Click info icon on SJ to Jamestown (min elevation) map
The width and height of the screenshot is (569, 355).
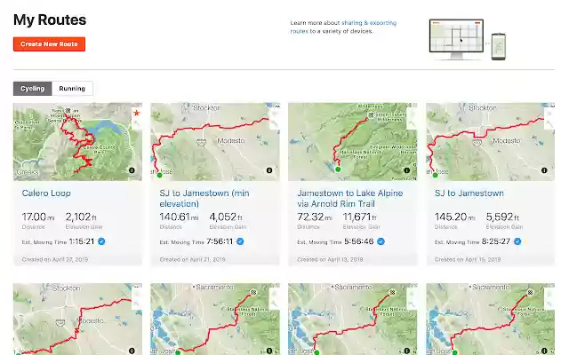269,170
